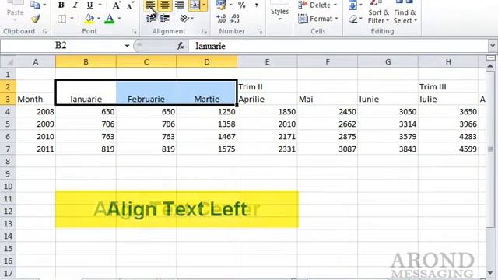Select row 10 header
498x280 pixels.
pyautogui.click(x=8, y=187)
